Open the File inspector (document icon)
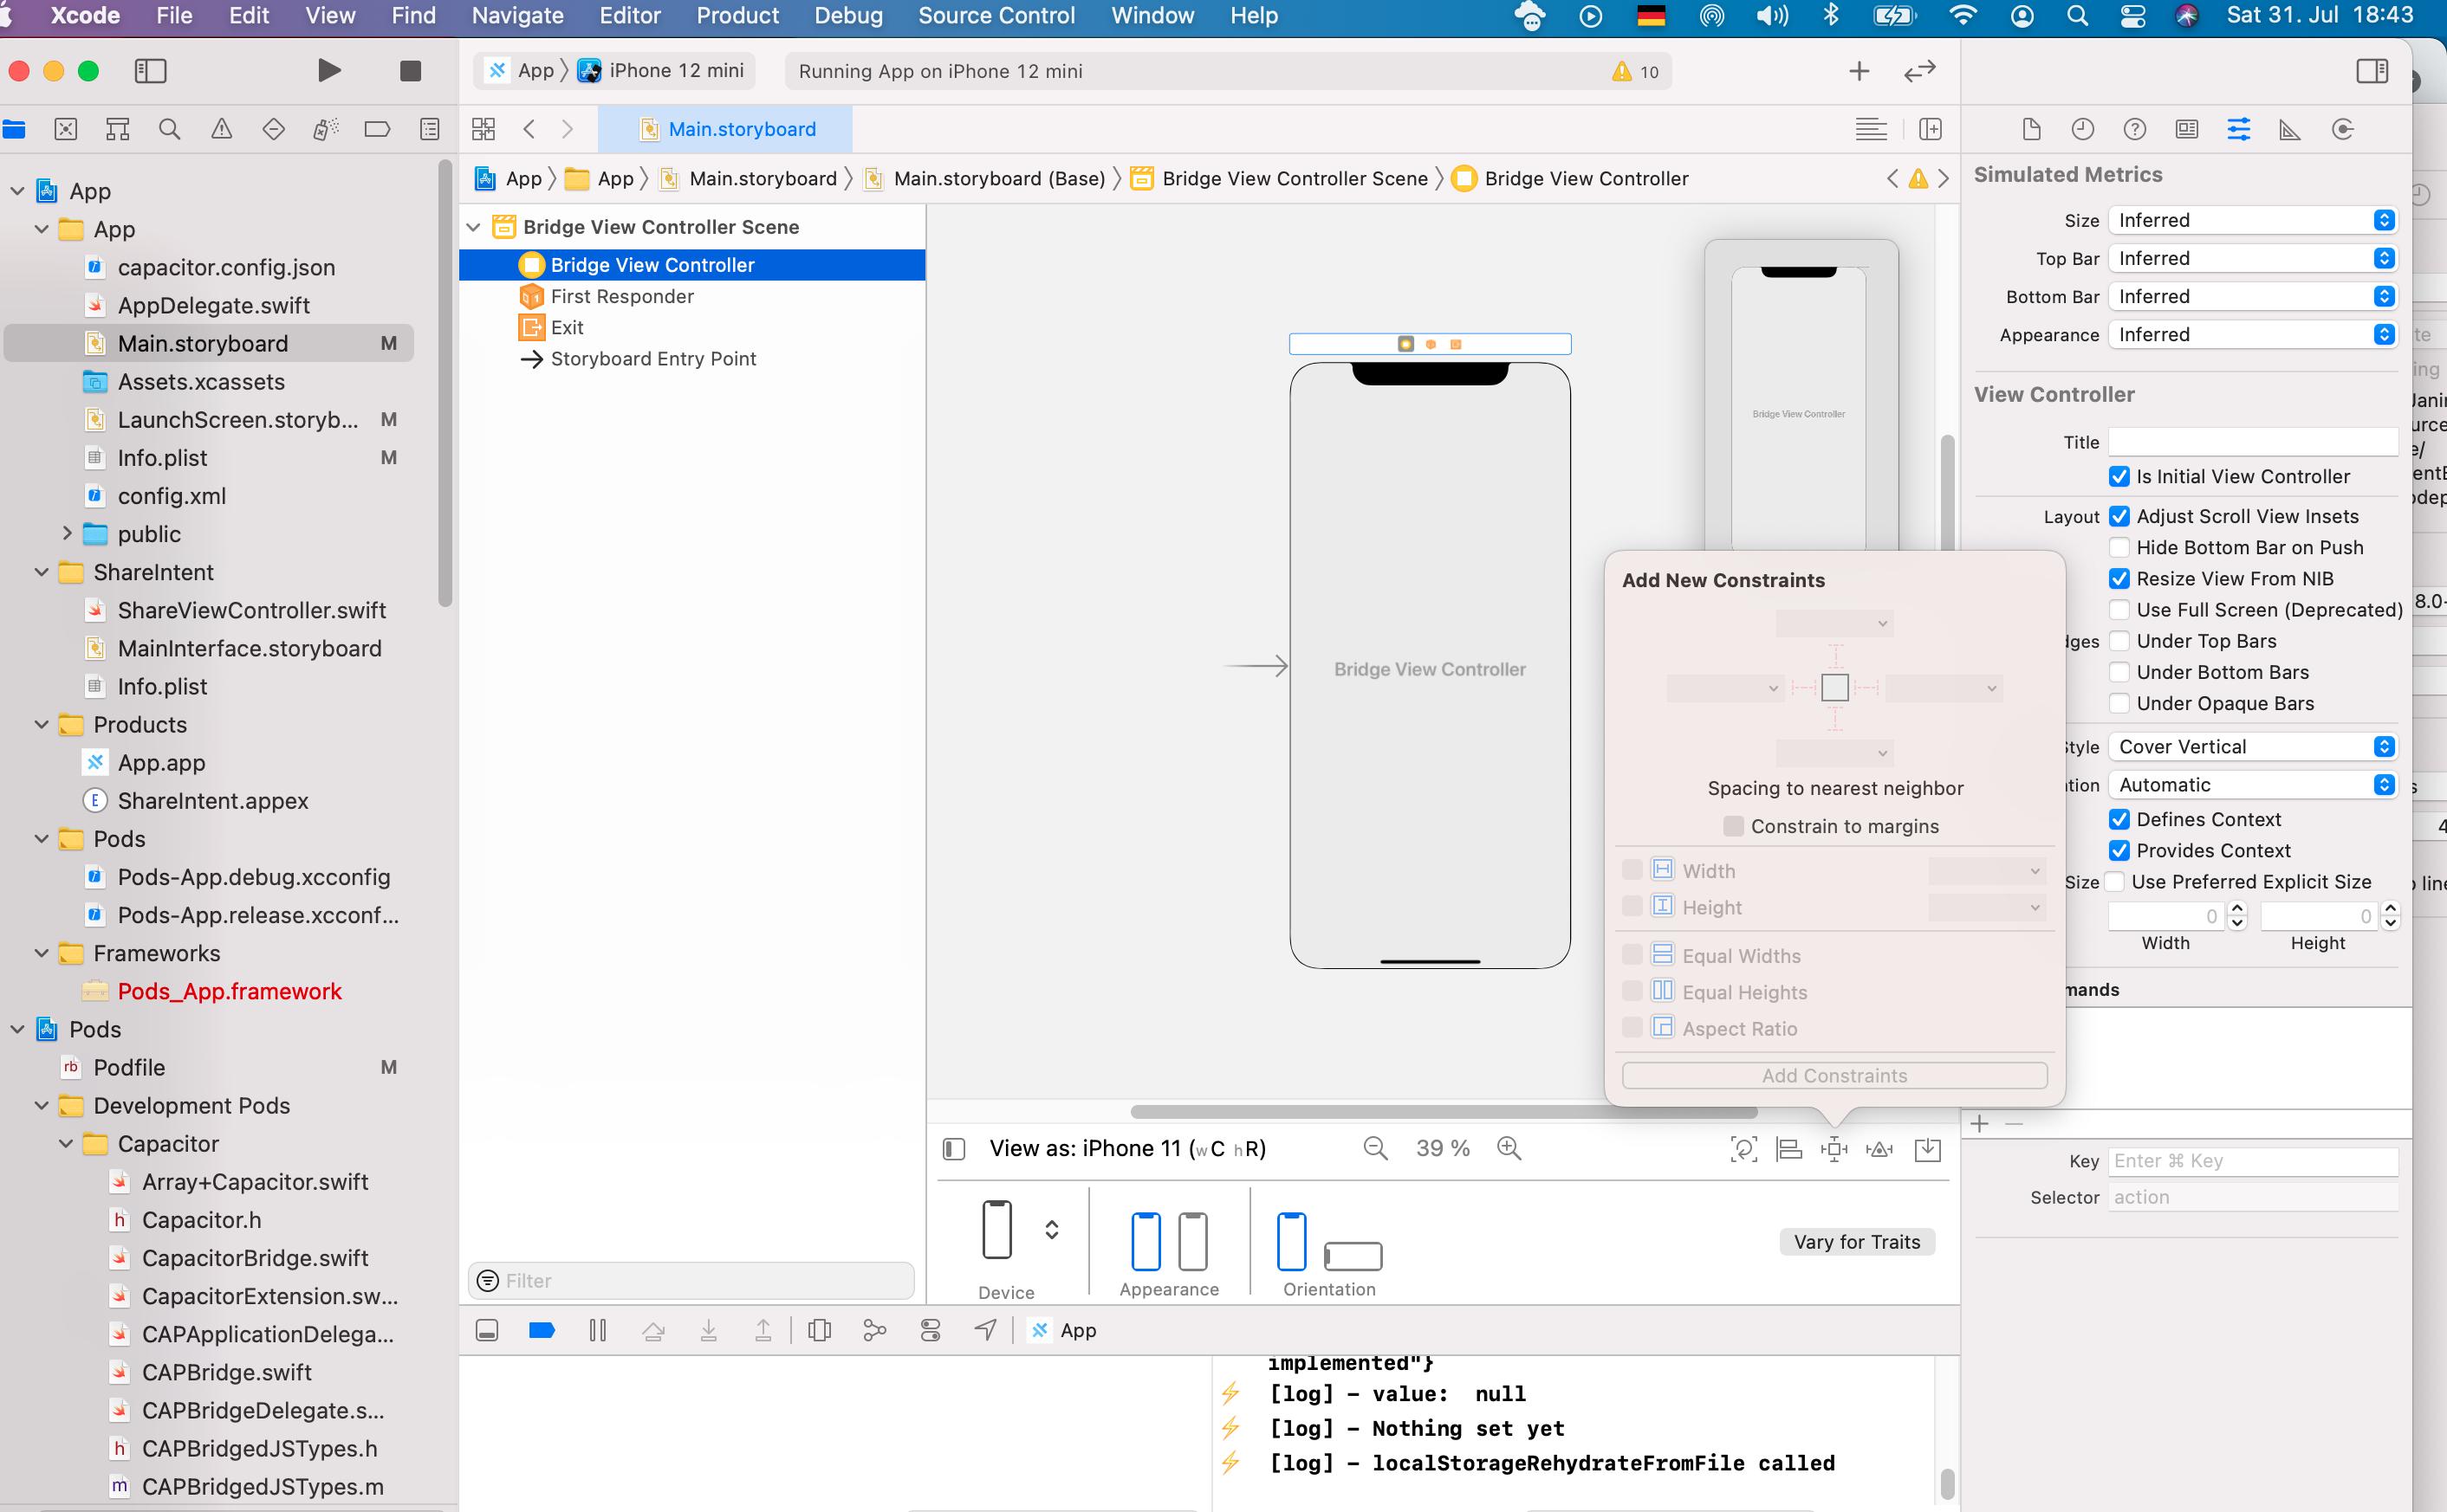Viewport: 2447px width, 1512px height. pos(2031,129)
